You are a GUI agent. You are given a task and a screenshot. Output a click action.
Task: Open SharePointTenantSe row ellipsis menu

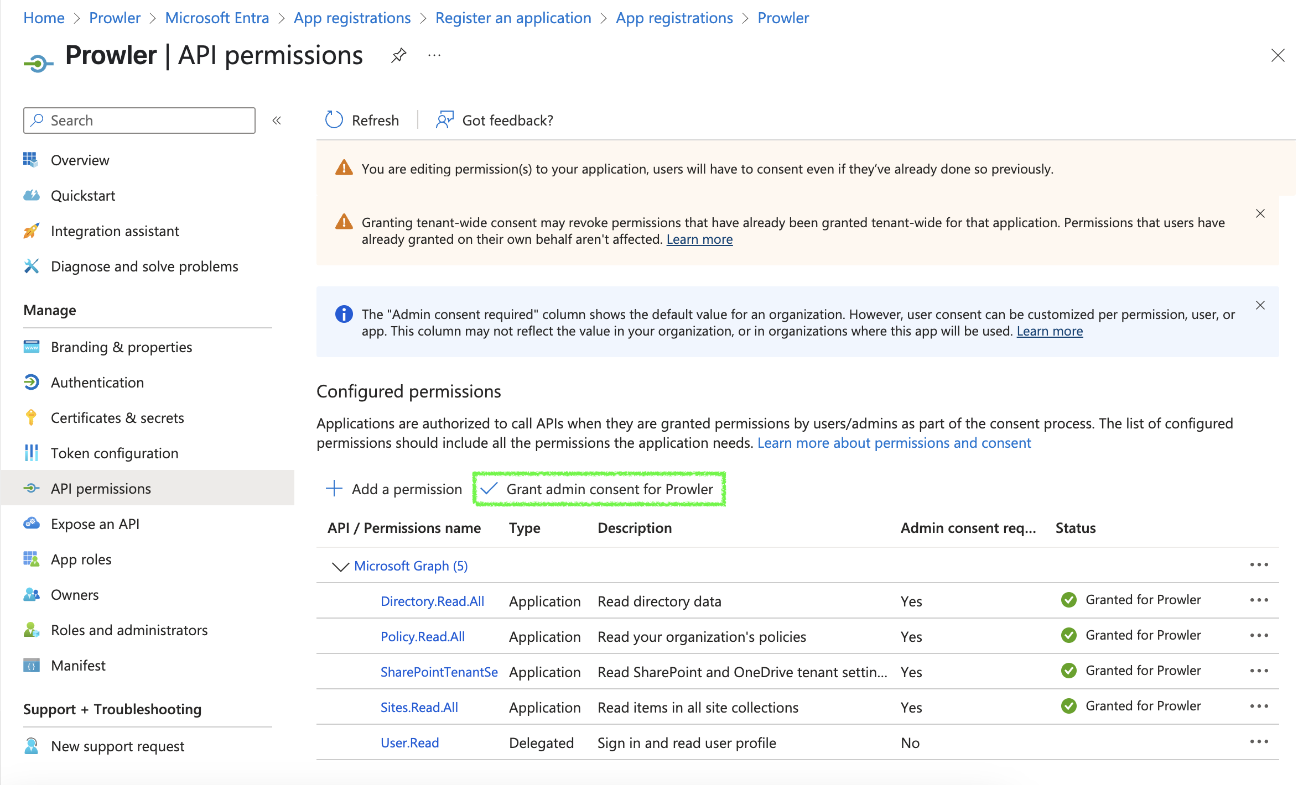[x=1259, y=671]
